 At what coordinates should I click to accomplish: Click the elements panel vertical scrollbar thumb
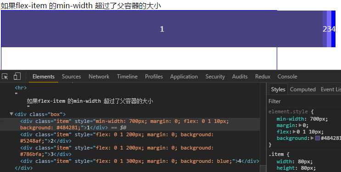click(x=263, y=168)
